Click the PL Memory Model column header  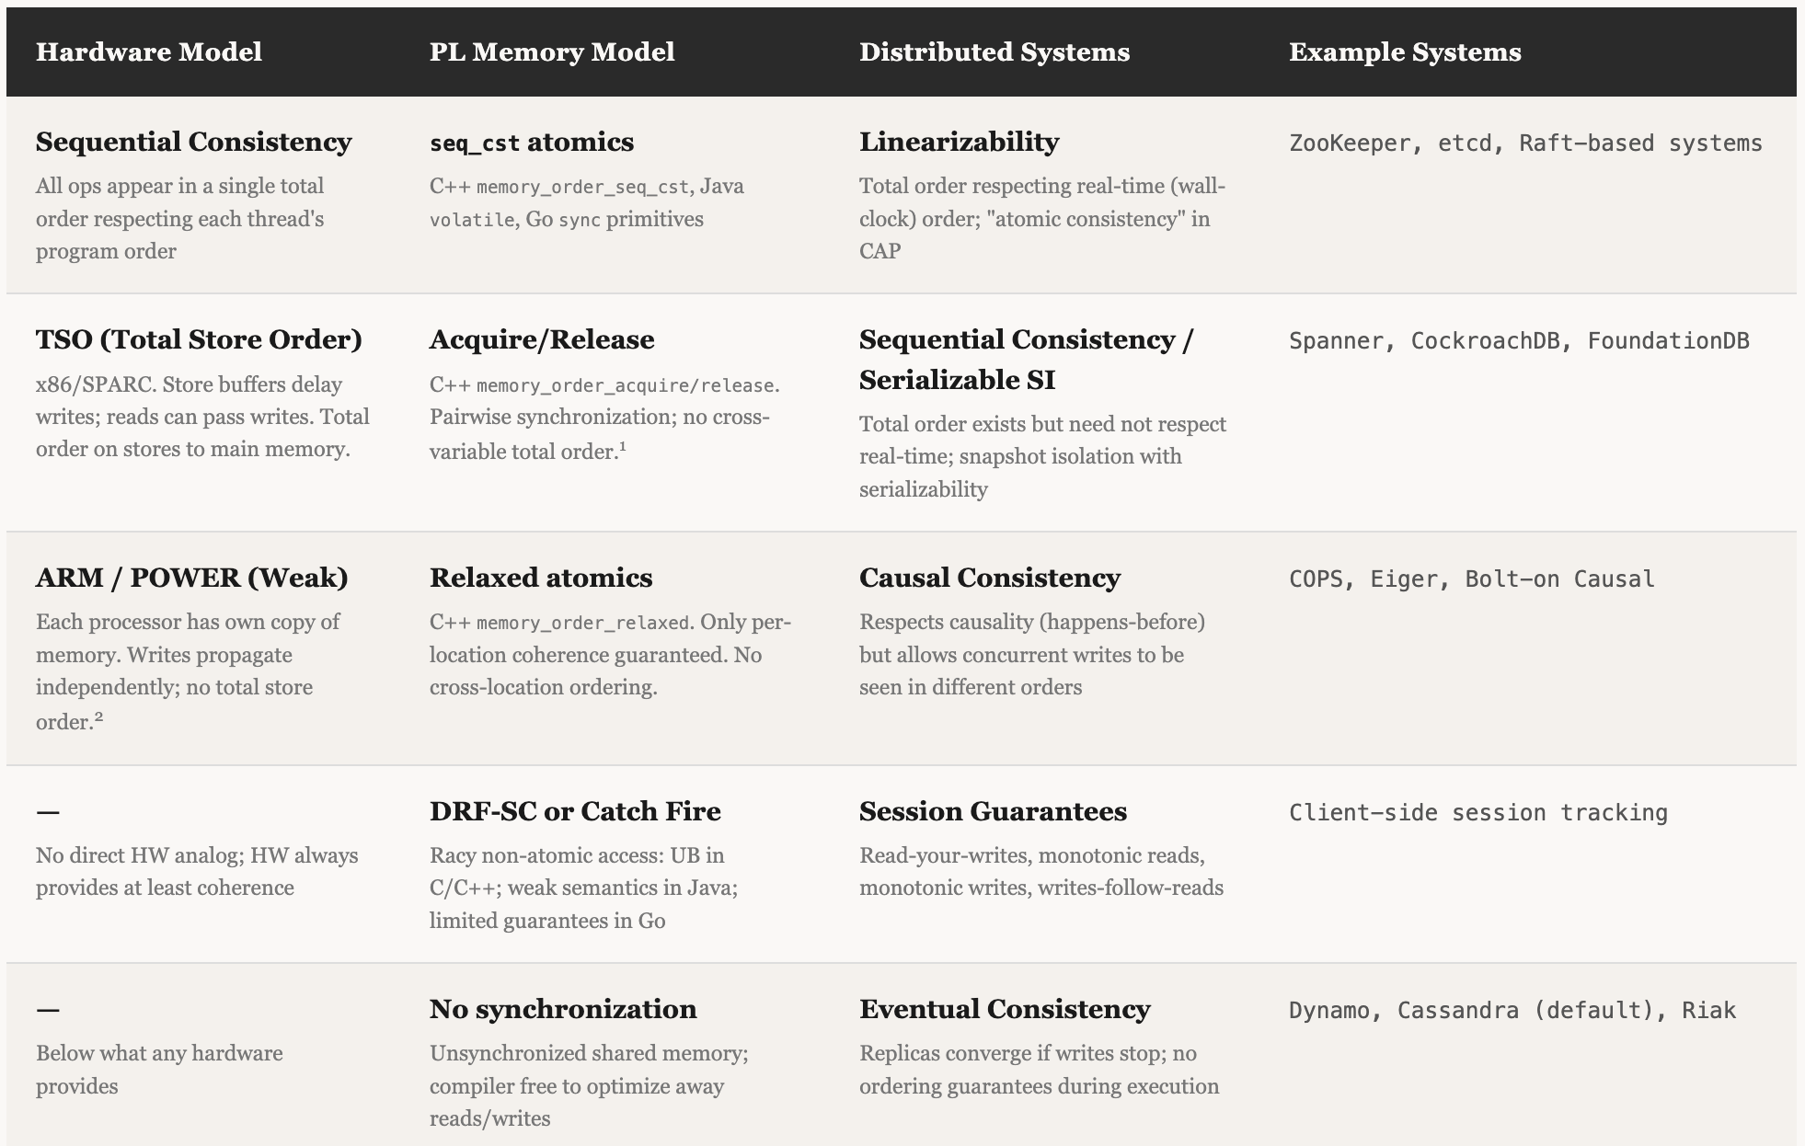[x=552, y=52]
